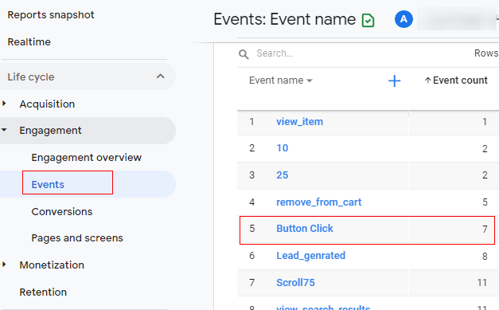
Task: Collapse the Life cycle section chevron
Action: point(161,77)
